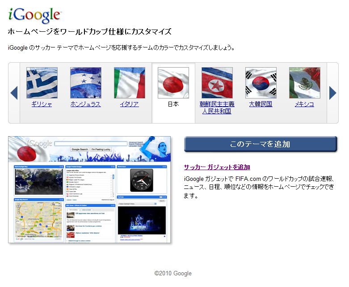Open the ギリシャ link
The width and height of the screenshot is (349, 287).
pos(42,104)
